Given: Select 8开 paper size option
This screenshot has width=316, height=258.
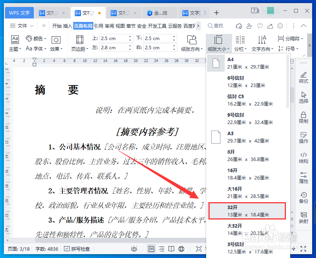Looking at the screenshot, I should tap(248, 156).
